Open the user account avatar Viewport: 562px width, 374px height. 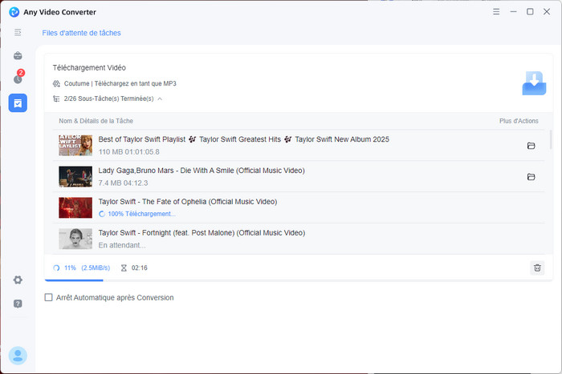point(18,355)
